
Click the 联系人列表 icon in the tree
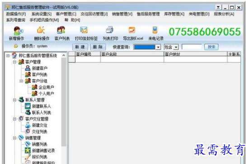pyautogui.click(x=28, y=112)
